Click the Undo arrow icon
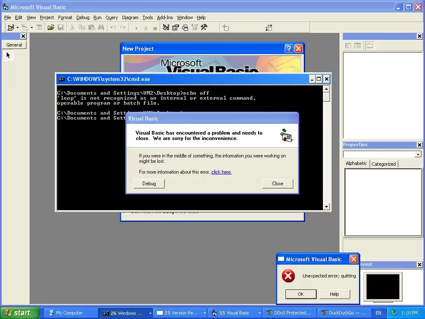This screenshot has height=319, width=425. (113, 27)
